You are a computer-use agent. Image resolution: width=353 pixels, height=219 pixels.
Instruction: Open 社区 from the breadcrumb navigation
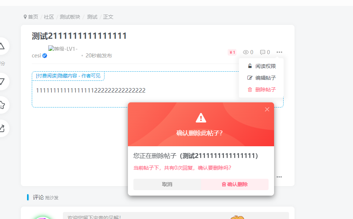tap(49, 16)
